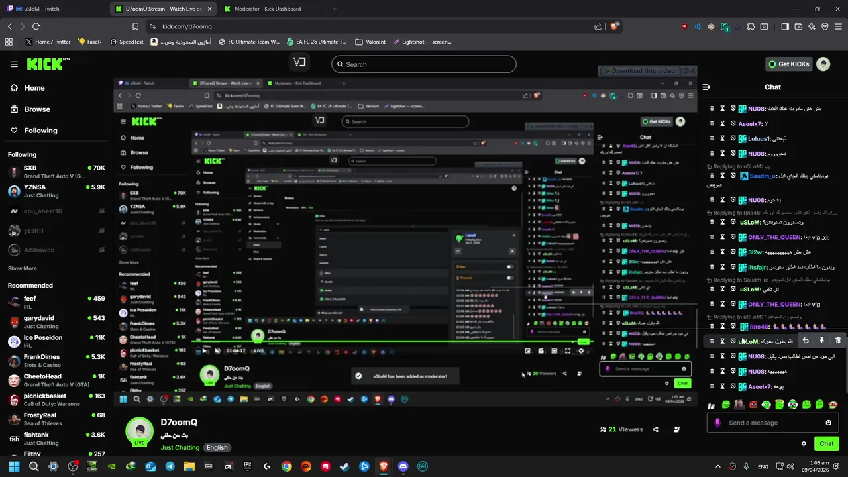This screenshot has height=477, width=848.
Task: Open Browse in the sidebar
Action: (x=30, y=109)
